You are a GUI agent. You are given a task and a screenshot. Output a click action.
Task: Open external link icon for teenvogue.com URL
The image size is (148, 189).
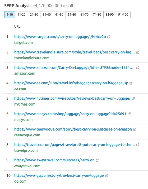[135, 129]
